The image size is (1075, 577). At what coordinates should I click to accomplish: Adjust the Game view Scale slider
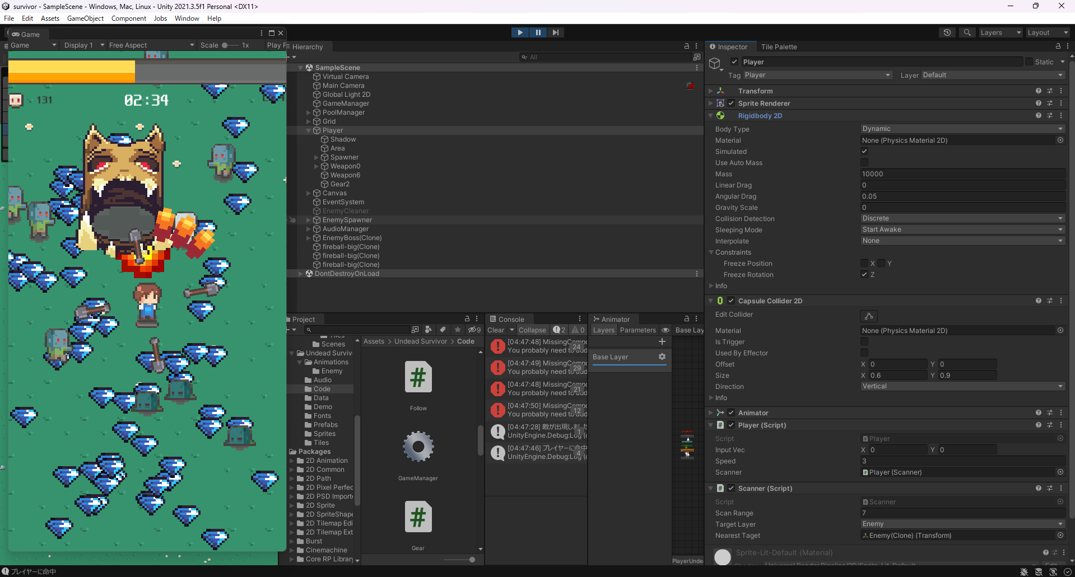tap(225, 45)
